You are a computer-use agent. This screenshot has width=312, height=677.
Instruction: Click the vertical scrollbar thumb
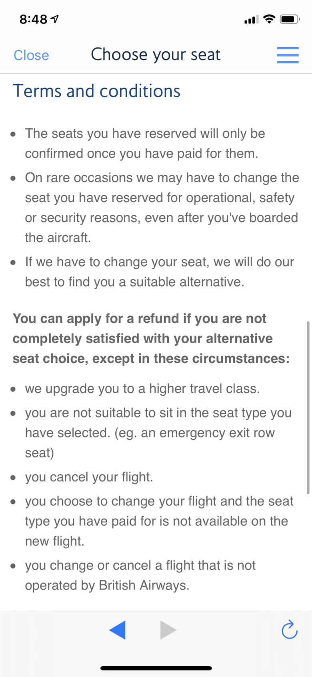(x=308, y=407)
